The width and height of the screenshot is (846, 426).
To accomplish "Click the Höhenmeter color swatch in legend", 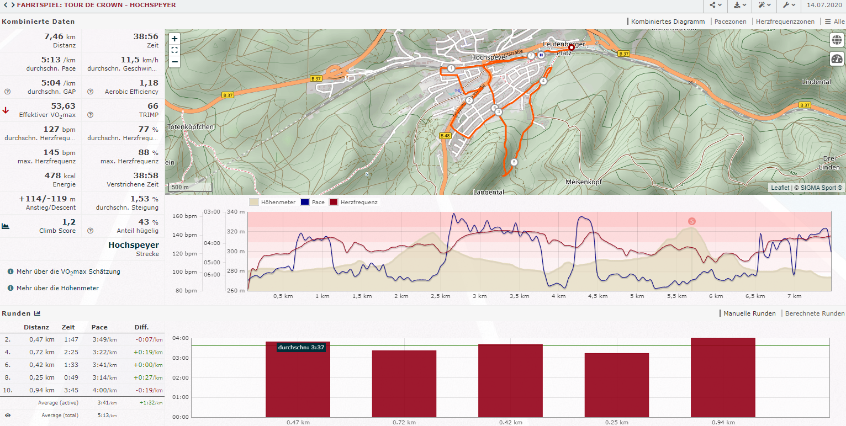I will coord(254,203).
